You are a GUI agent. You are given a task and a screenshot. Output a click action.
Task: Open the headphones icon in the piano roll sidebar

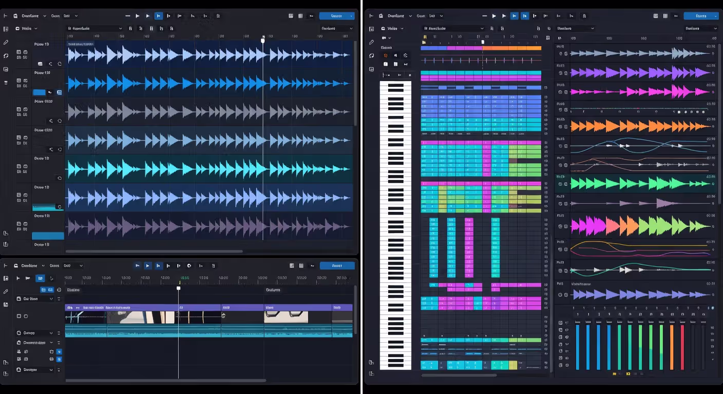point(372,55)
